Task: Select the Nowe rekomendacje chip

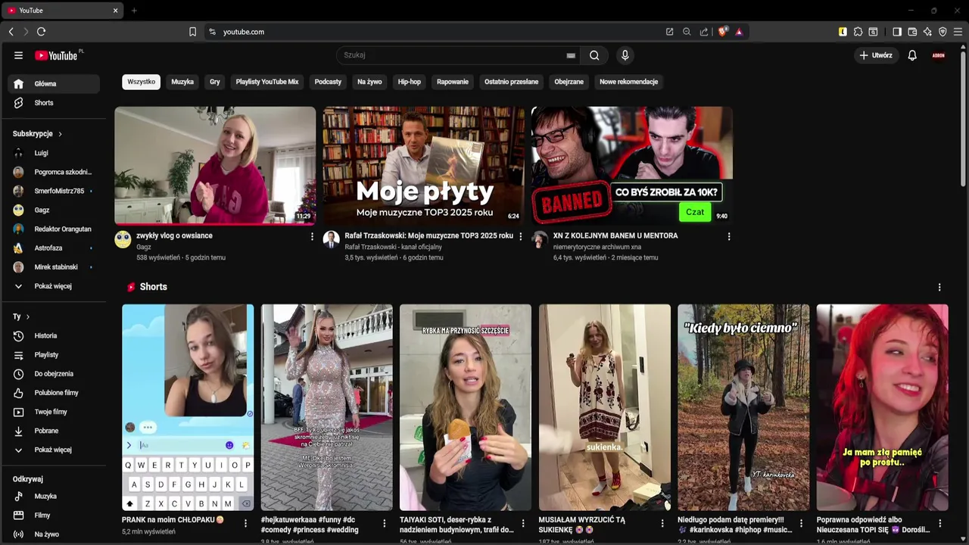Action: pyautogui.click(x=629, y=82)
